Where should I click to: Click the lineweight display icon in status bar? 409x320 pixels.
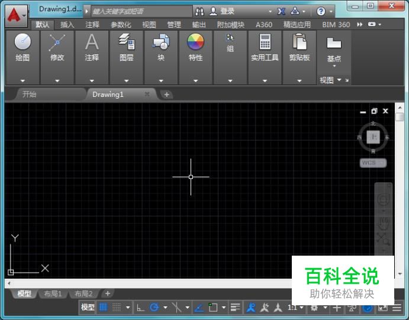[x=236, y=308]
